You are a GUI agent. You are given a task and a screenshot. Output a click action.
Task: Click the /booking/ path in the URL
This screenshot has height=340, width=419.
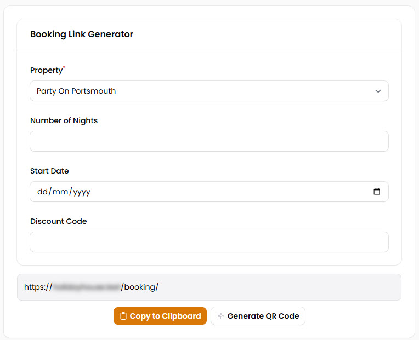[x=140, y=287]
